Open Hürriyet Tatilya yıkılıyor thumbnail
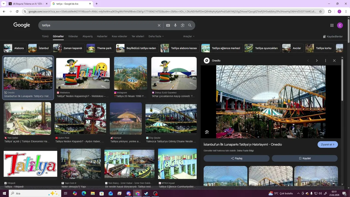 tap(126, 118)
